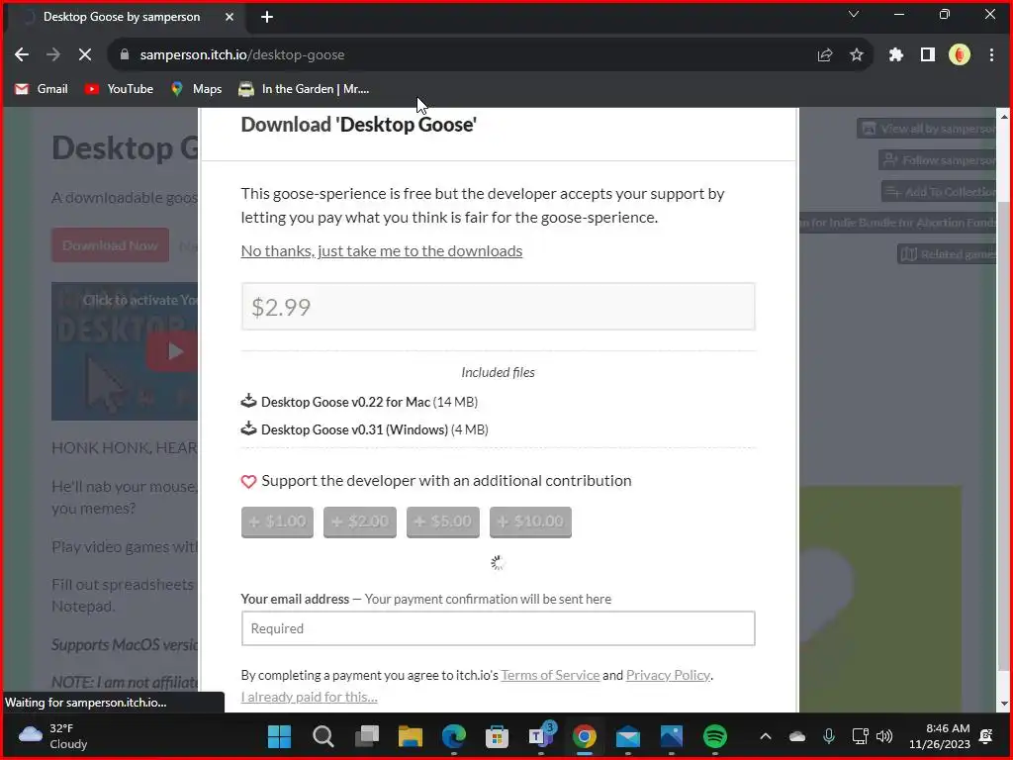
Task: Click I already paid for this
Action: [309, 698]
